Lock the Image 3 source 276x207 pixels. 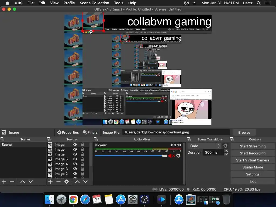pos(82,169)
